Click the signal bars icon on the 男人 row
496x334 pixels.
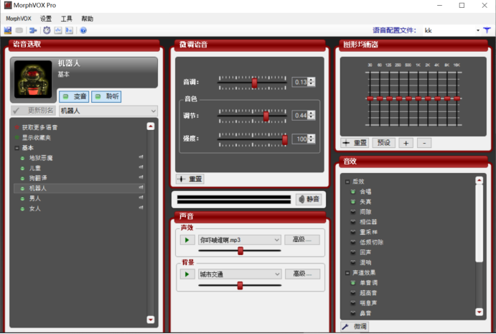pyautogui.click(x=141, y=198)
